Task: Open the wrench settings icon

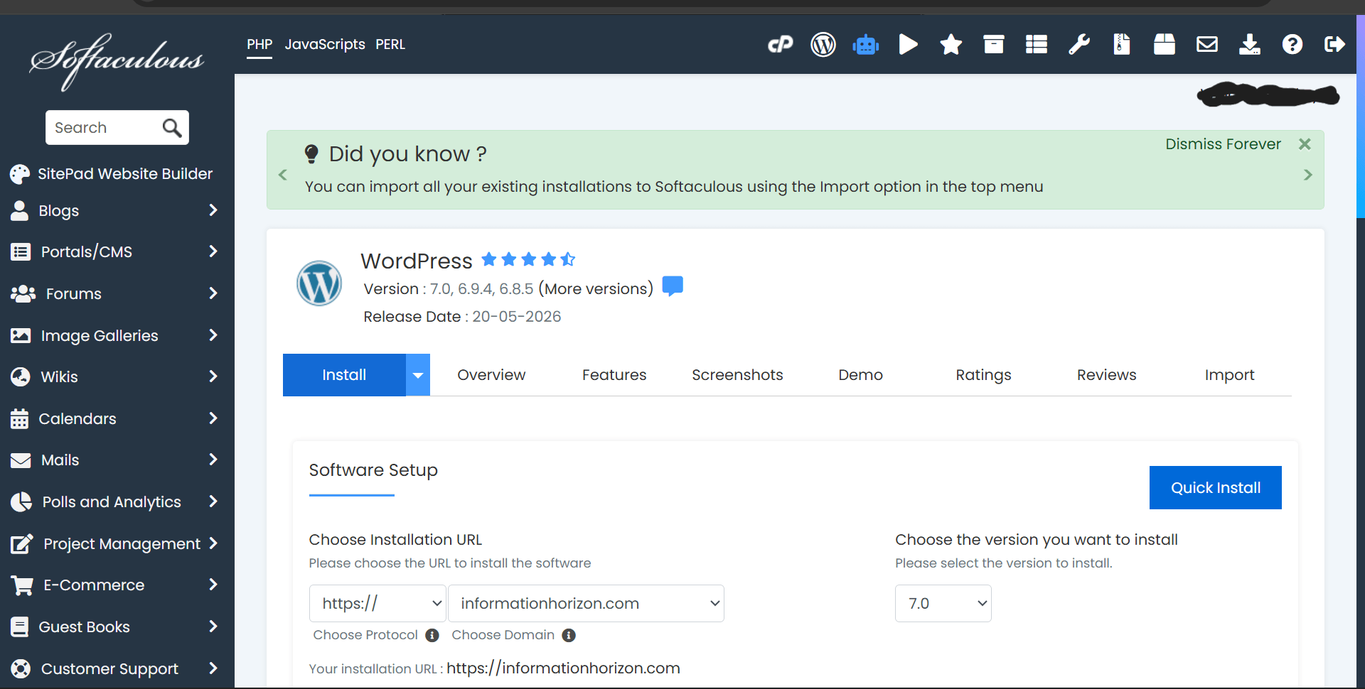Action: (1079, 45)
